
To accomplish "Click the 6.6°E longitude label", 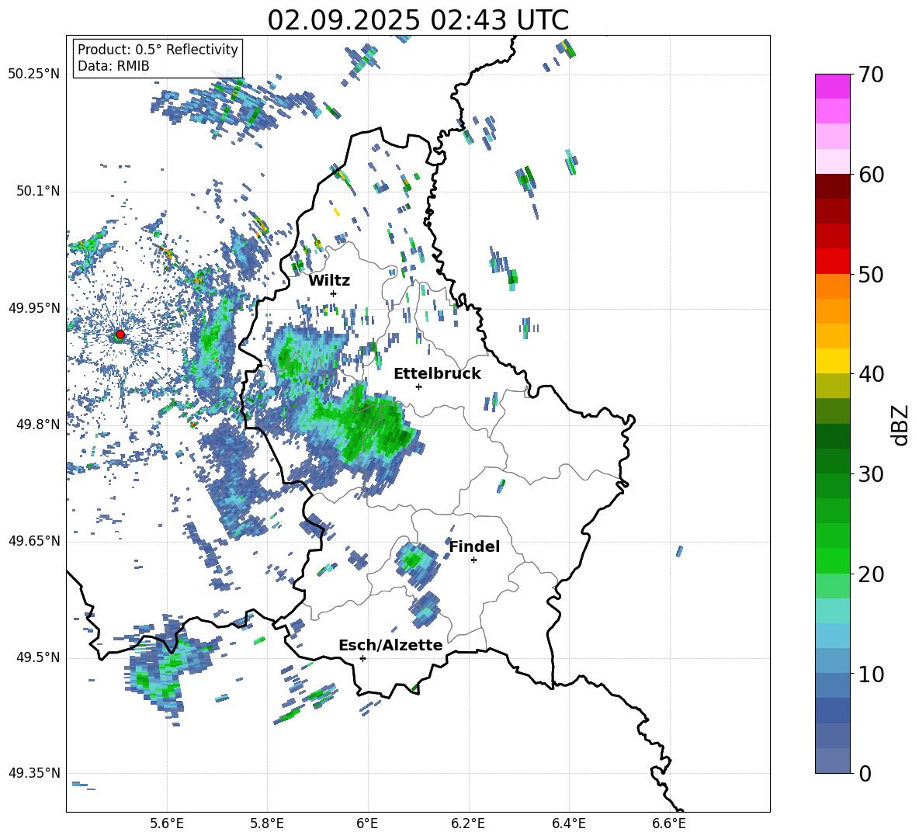I will pyautogui.click(x=669, y=824).
